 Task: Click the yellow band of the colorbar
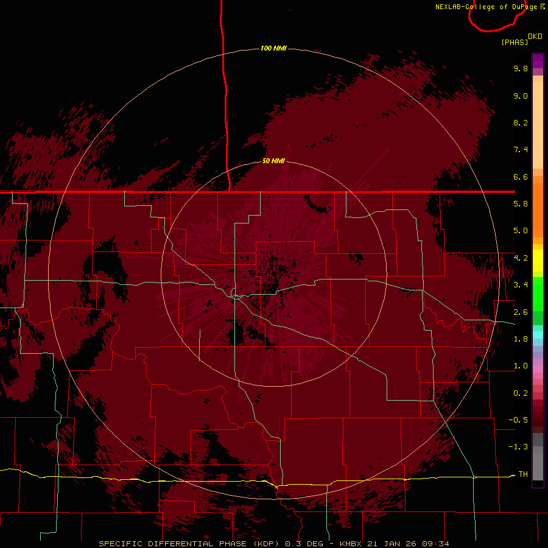click(x=538, y=261)
